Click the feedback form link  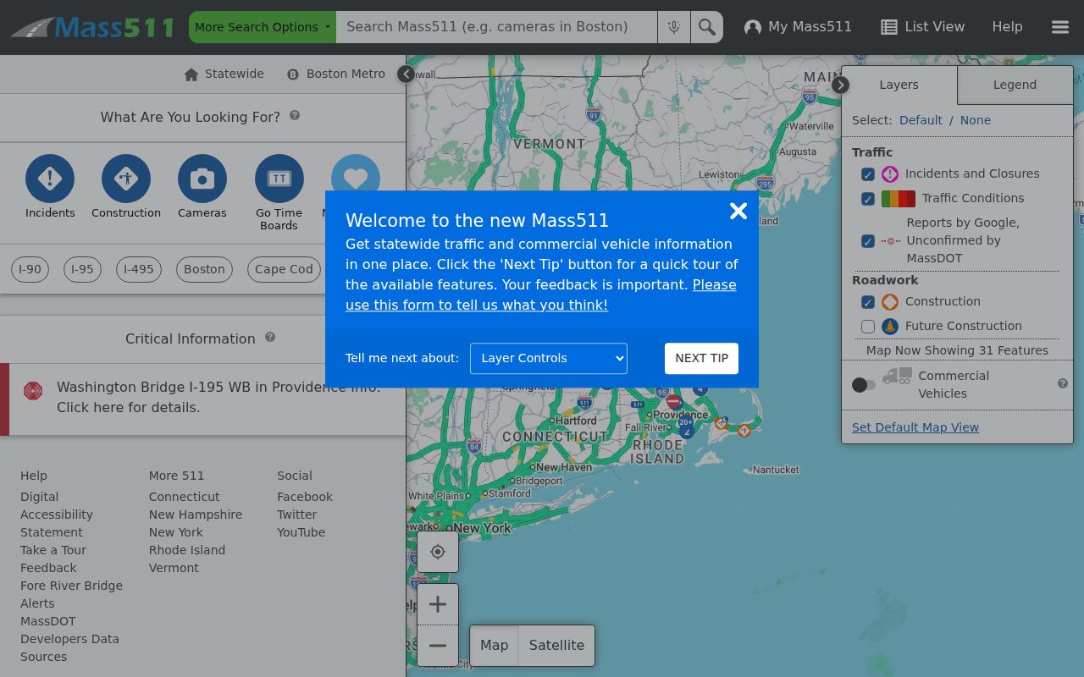(x=540, y=294)
